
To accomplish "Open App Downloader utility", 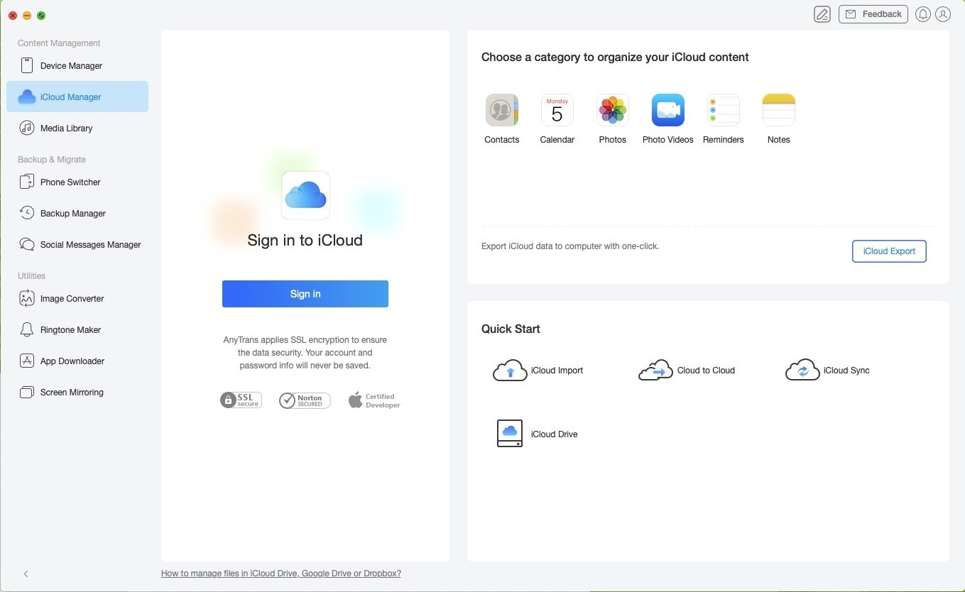I will click(77, 361).
